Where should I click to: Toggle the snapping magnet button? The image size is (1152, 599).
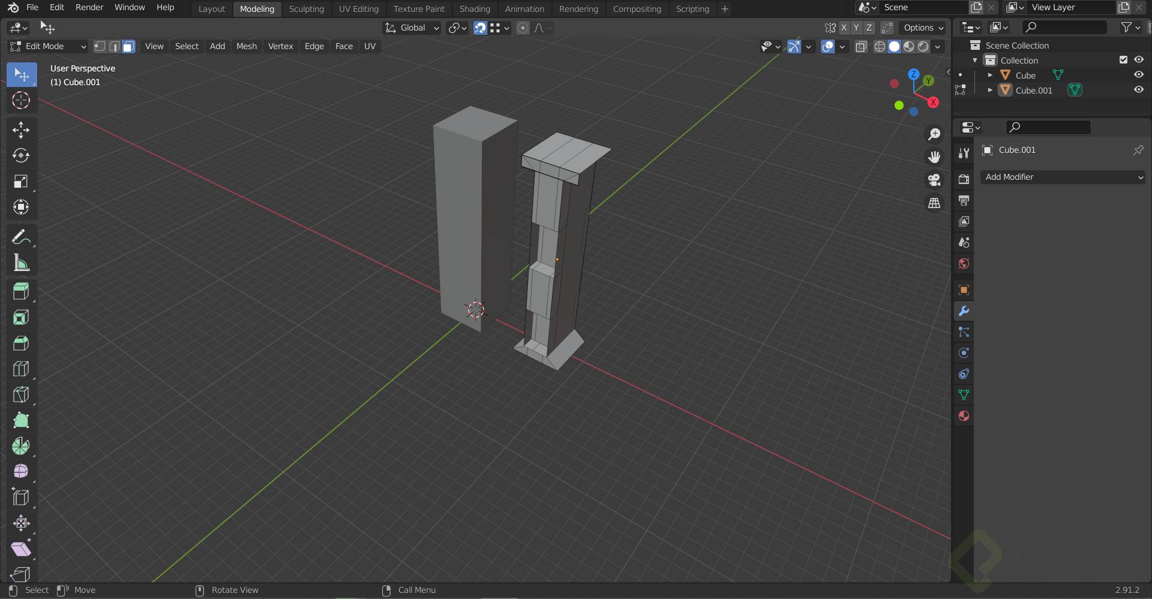click(x=480, y=28)
